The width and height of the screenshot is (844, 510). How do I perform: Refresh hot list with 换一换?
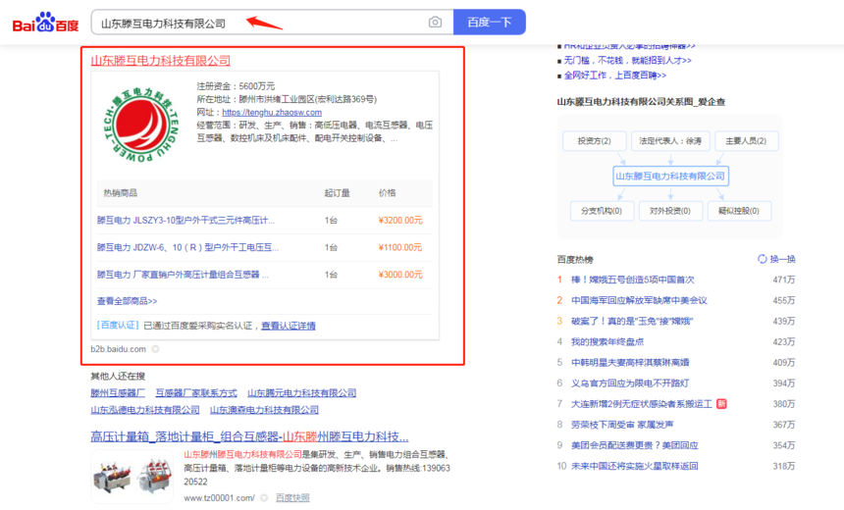776,259
